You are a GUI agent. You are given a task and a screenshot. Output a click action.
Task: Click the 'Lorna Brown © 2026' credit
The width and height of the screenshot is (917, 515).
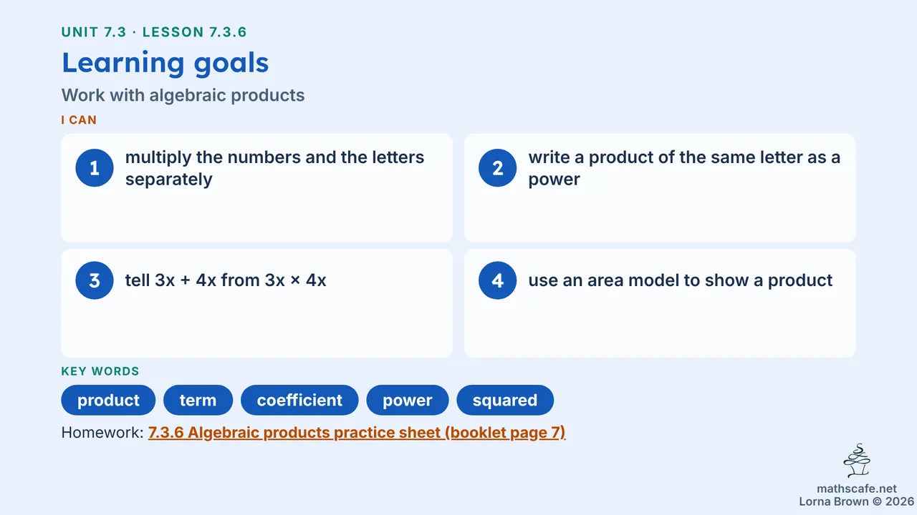tap(857, 501)
